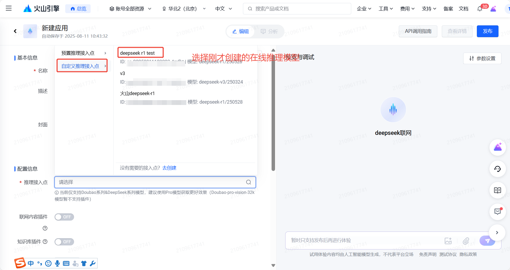Open the 中文 language dropdown
Image resolution: width=510 pixels, height=270 pixels.
[223, 9]
